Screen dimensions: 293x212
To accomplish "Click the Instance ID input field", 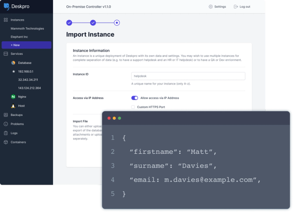I will 188,76.
